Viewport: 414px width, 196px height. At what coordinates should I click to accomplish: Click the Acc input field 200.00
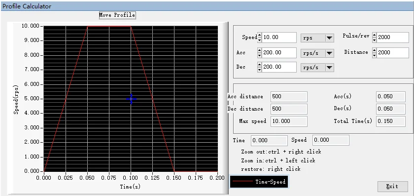279,53
